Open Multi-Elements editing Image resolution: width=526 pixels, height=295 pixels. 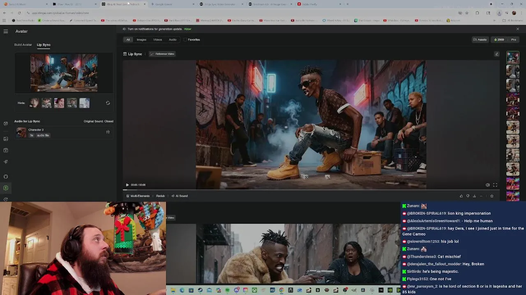coord(138,196)
